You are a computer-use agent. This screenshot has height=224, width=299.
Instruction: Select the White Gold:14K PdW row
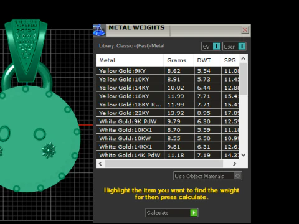(x=168, y=155)
